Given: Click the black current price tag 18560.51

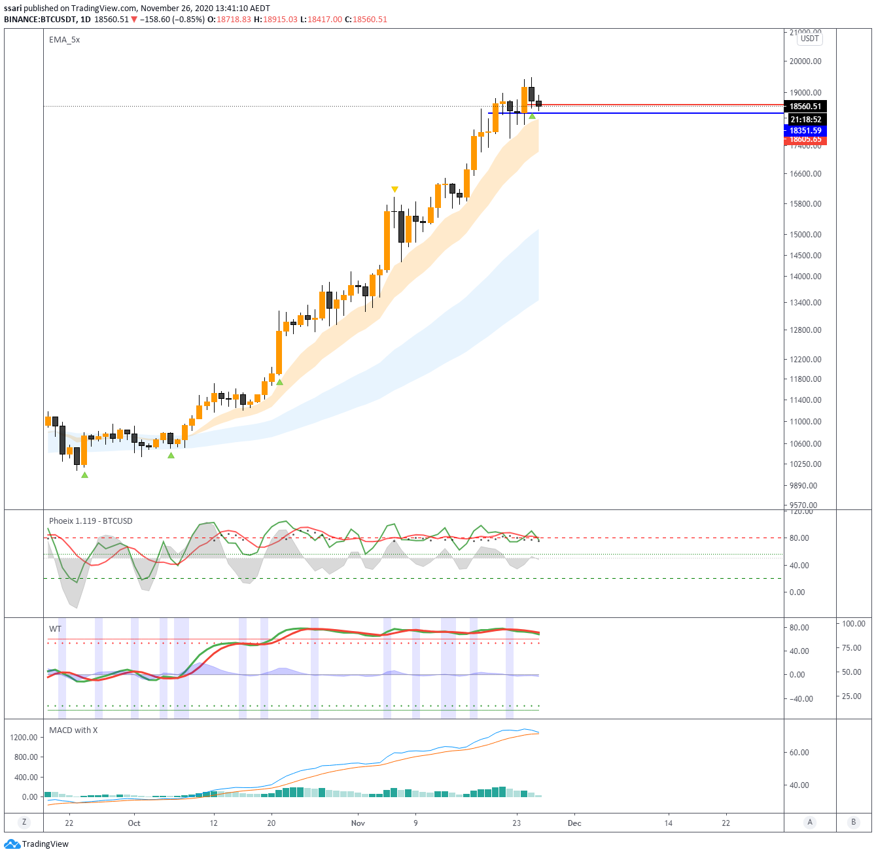Looking at the screenshot, I should point(805,107).
